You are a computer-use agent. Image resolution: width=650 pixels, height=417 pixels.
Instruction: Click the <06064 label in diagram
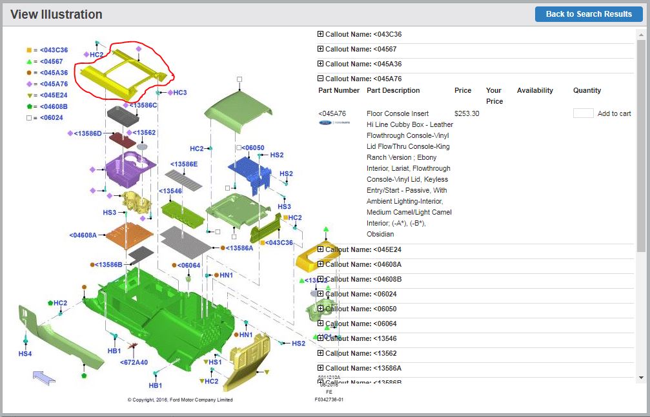[x=188, y=266]
